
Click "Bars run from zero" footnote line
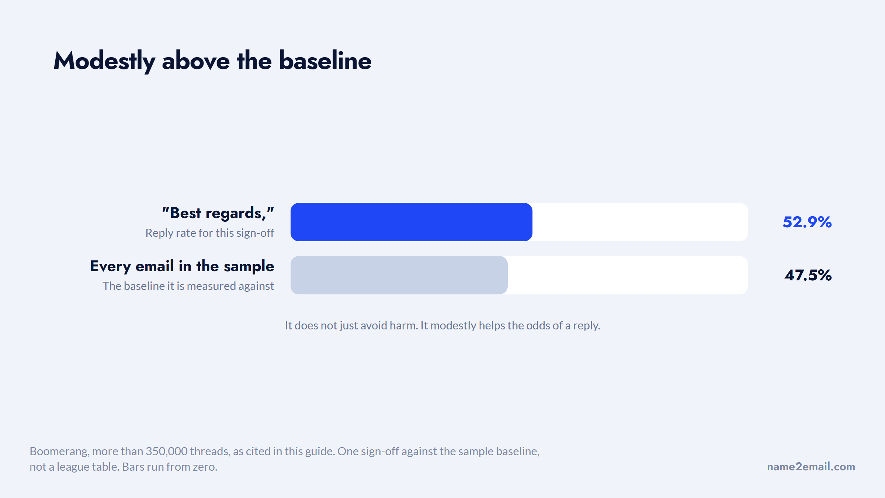click(170, 467)
